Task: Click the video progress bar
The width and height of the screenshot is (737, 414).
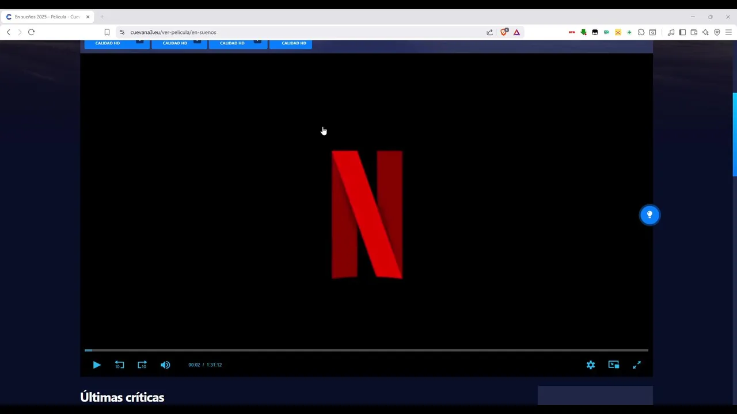Action: (x=366, y=350)
